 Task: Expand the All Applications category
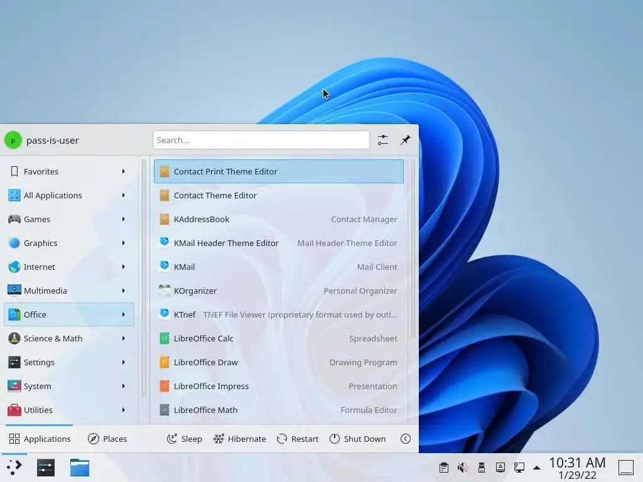tap(69, 196)
